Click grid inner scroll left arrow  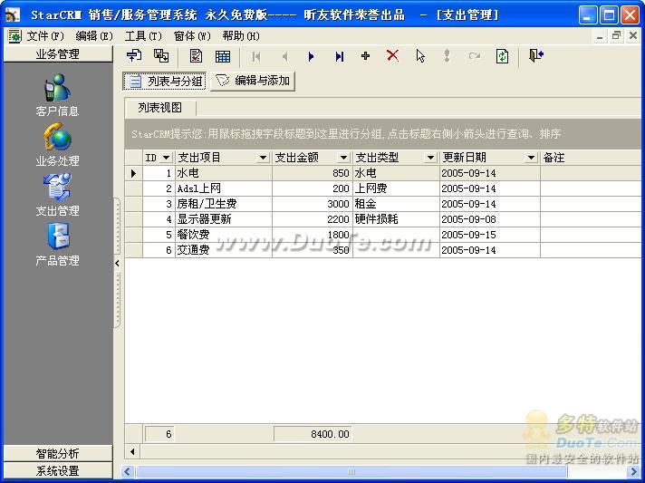pyautogui.click(x=132, y=451)
